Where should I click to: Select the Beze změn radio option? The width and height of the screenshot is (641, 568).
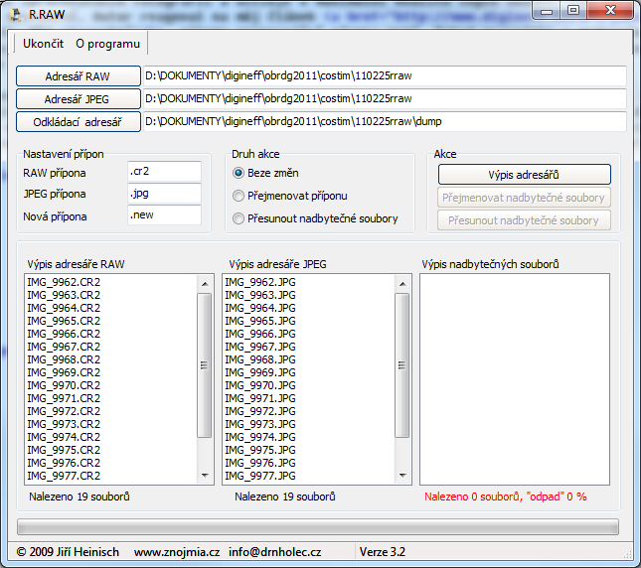point(239,173)
